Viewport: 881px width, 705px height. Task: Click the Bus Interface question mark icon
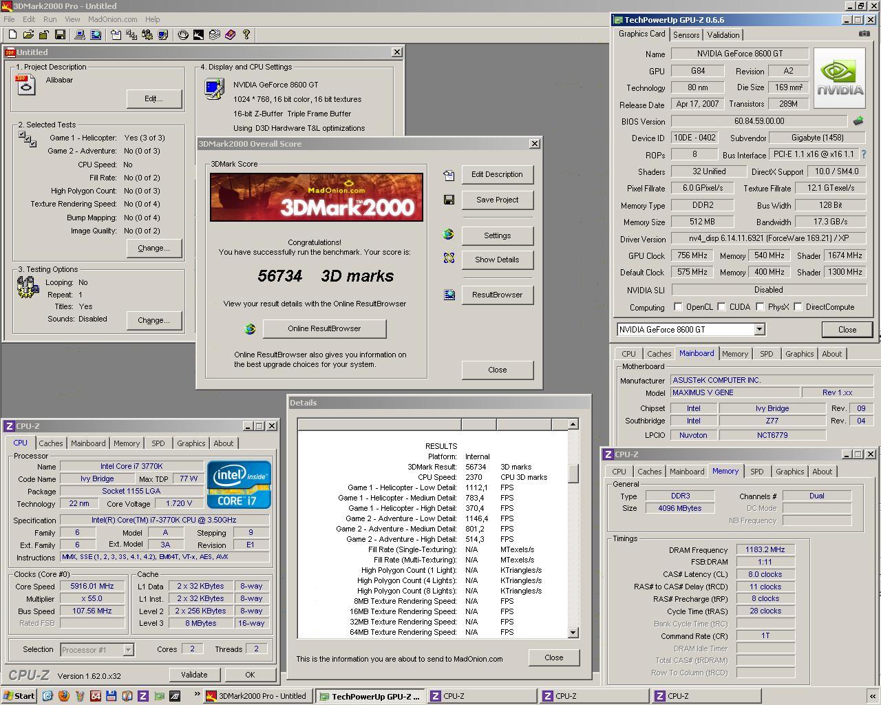pyautogui.click(x=864, y=154)
